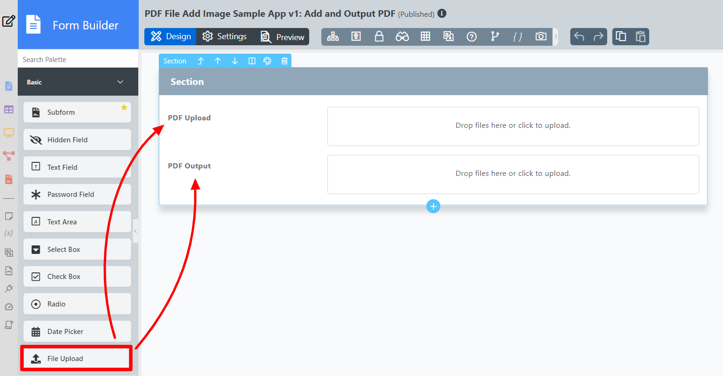Image resolution: width=723 pixels, height=376 pixels.
Task: Redo the last undone change
Action: 598,36
